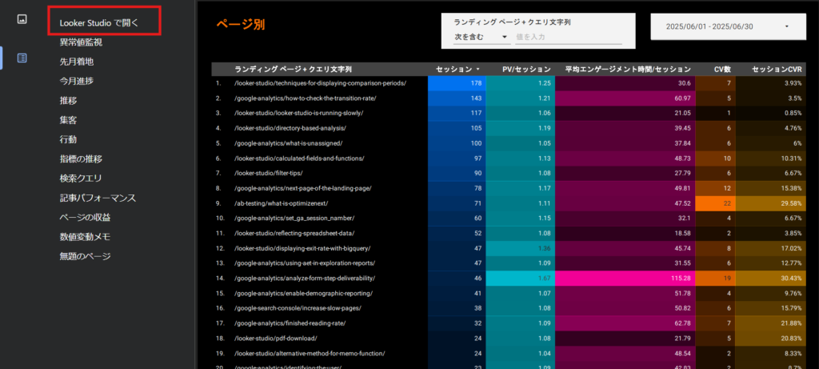Click the orange CV数 cell showing 22
The height and width of the screenshot is (369, 819).
click(727, 203)
